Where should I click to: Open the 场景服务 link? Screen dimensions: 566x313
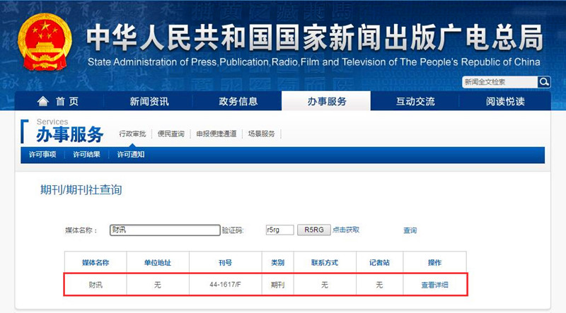[x=261, y=134]
